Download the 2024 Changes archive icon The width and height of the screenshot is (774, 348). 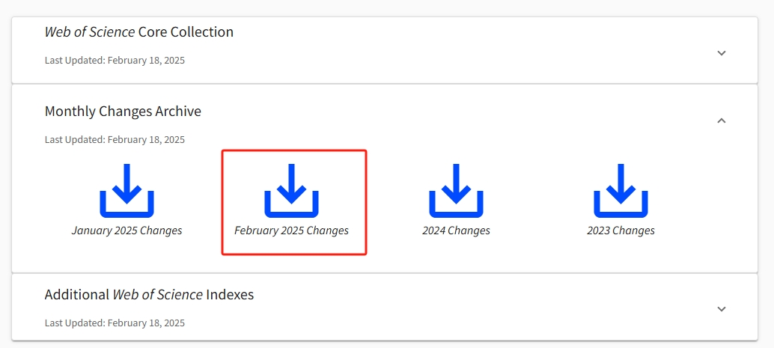[x=456, y=191]
